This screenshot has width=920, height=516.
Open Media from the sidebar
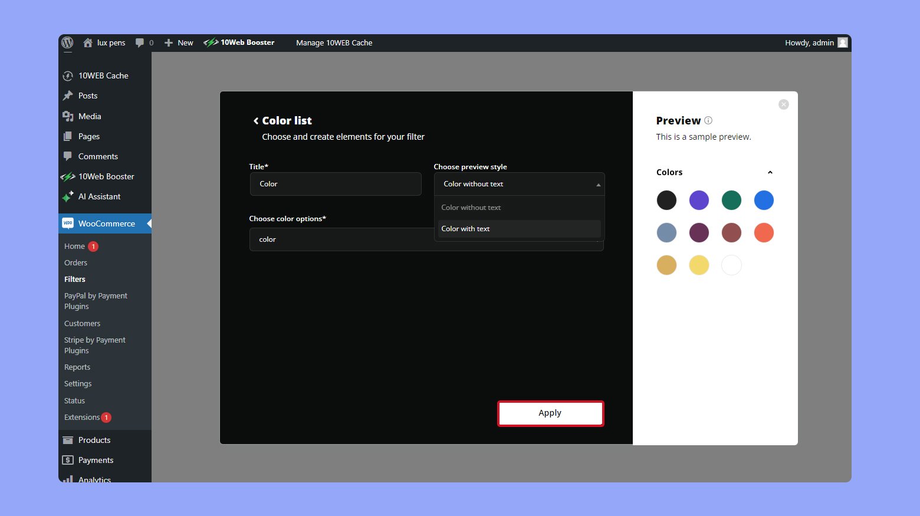(90, 116)
